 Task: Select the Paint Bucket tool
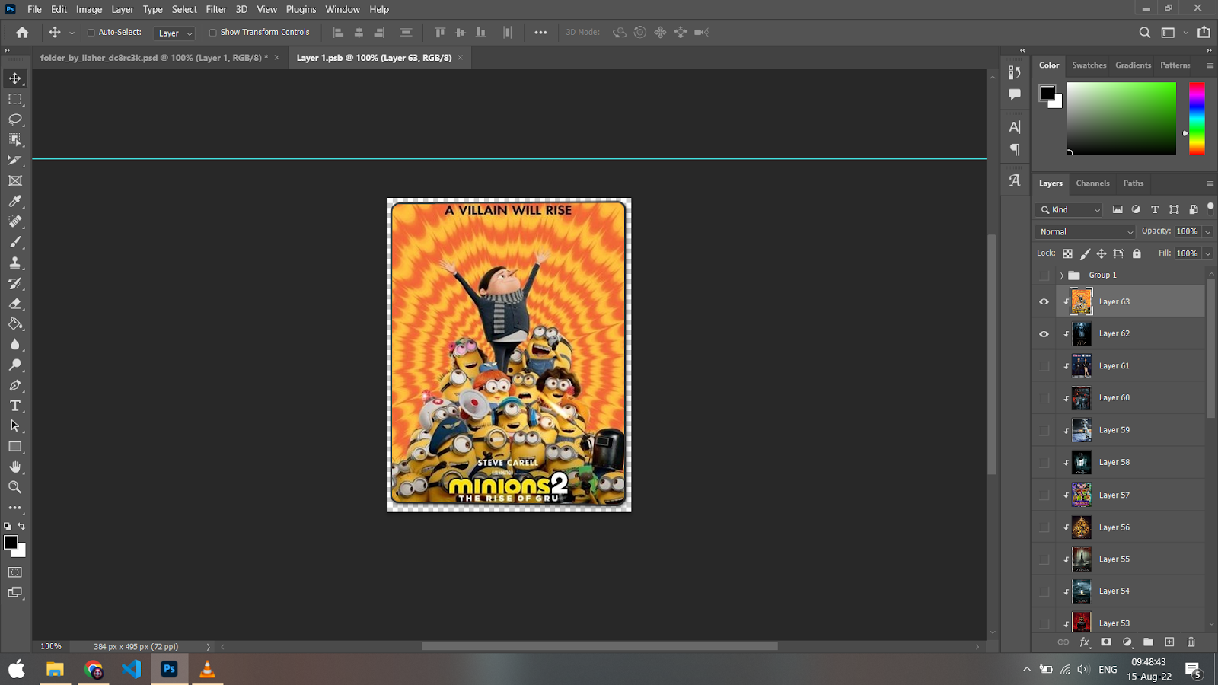point(15,324)
